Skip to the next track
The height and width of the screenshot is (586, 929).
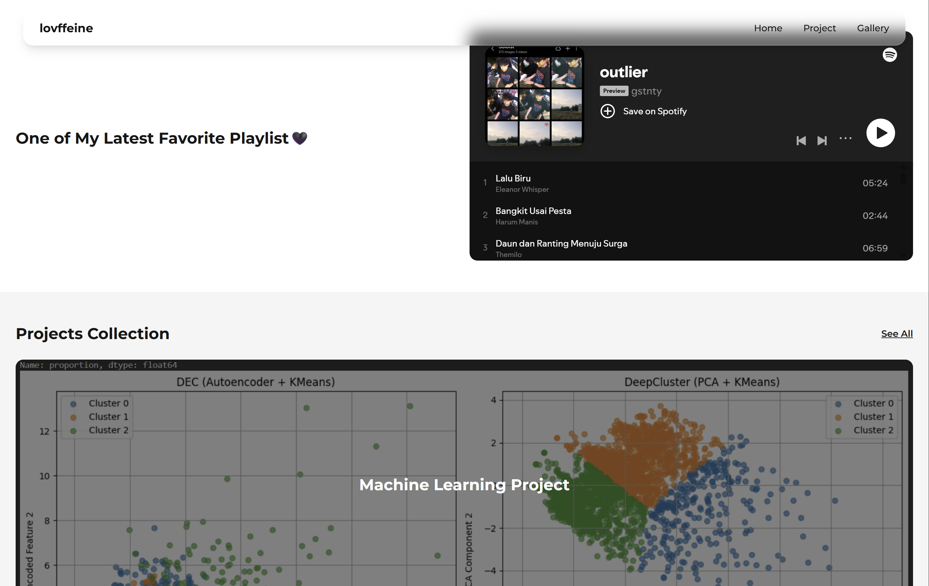pyautogui.click(x=822, y=141)
